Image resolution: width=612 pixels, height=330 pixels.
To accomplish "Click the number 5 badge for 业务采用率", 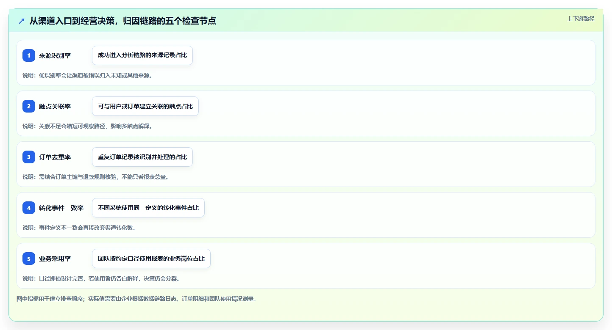I will click(x=29, y=258).
